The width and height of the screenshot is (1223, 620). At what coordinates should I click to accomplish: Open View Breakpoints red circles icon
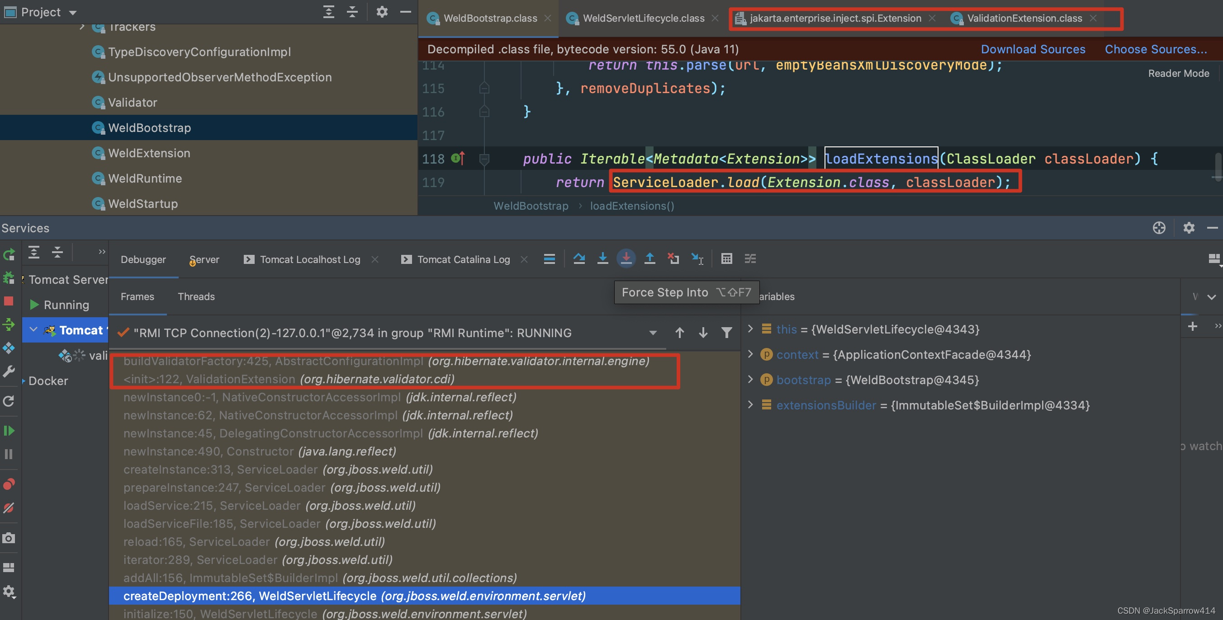9,484
